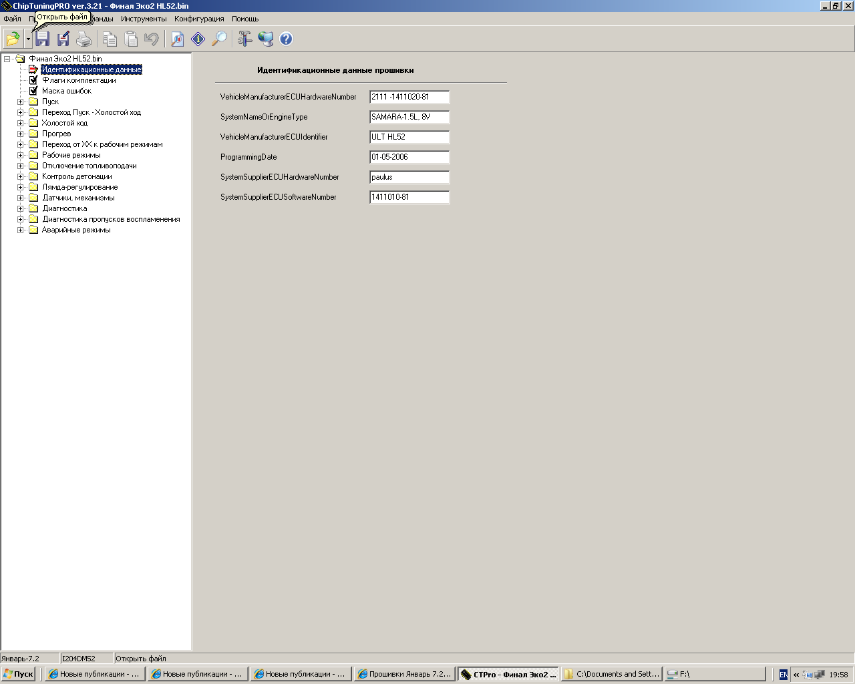Click the ProgrammingDate label text
This screenshot has width=855, height=684.
[248, 157]
